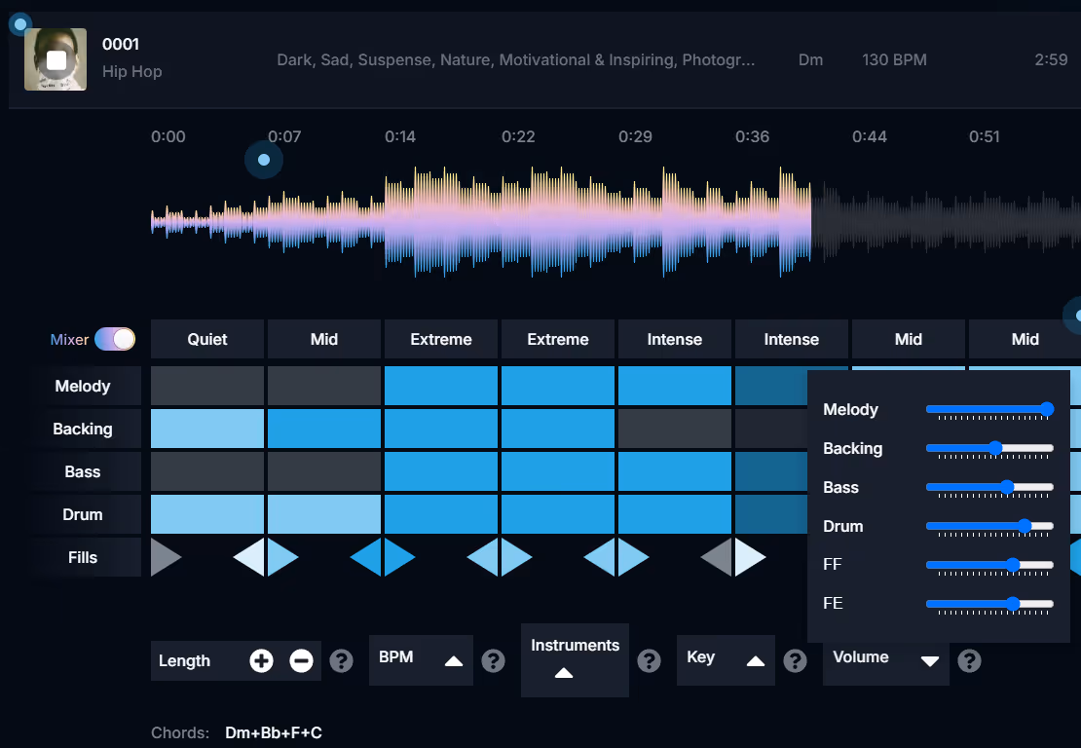The height and width of the screenshot is (748, 1081).
Task: Open the help icon next to Volume
Action: pyautogui.click(x=969, y=660)
